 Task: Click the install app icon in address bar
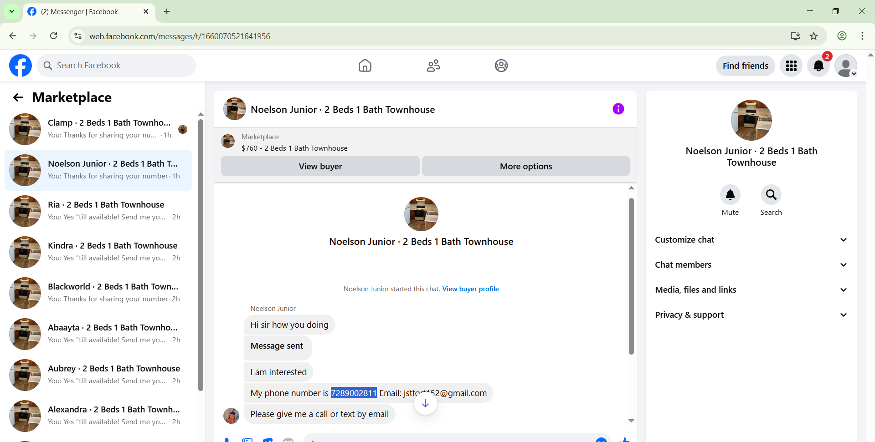(x=795, y=36)
